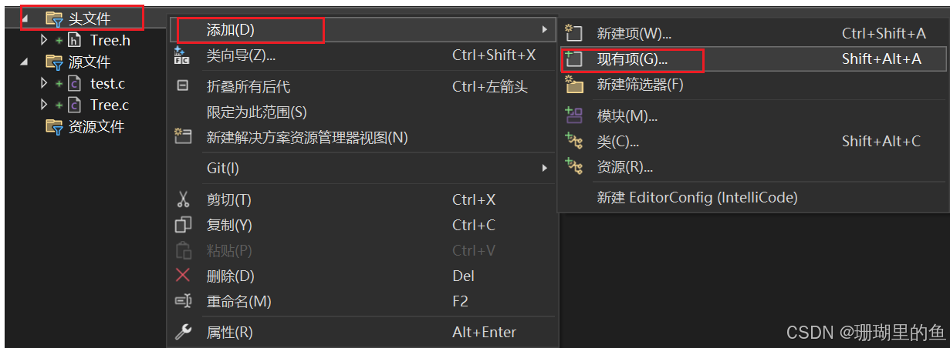950x348 pixels.
Task: Click the Tree.h header file icon
Action: pyautogui.click(x=75, y=40)
